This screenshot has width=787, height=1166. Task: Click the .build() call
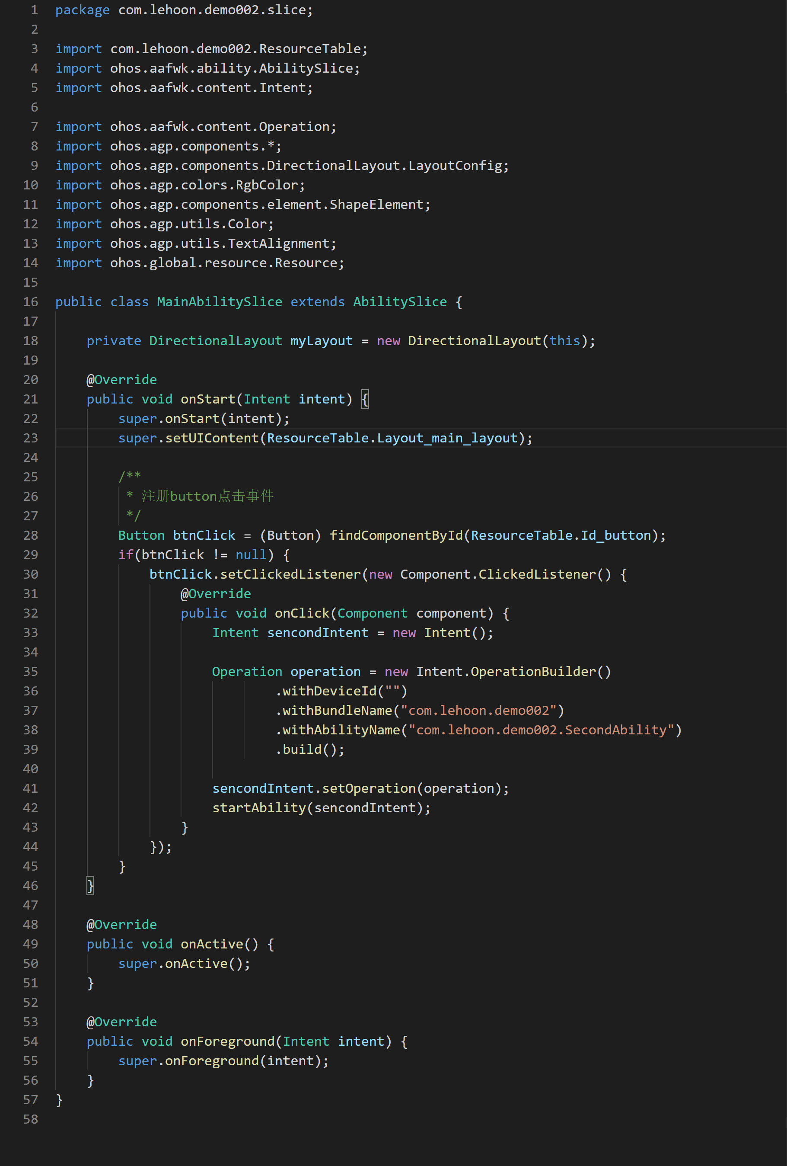coord(310,750)
